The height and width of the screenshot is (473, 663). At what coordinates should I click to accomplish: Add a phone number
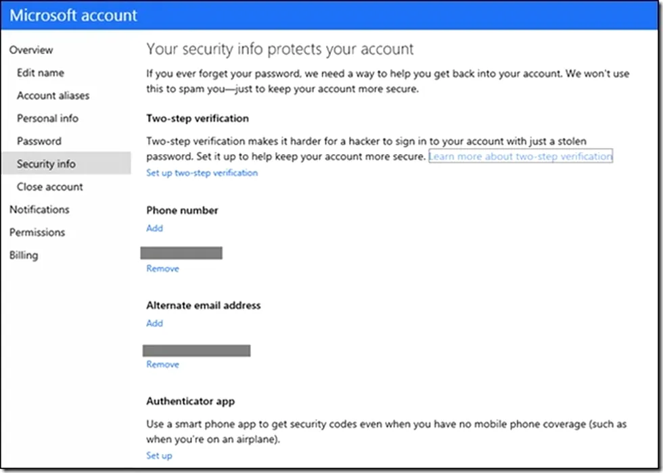point(155,228)
